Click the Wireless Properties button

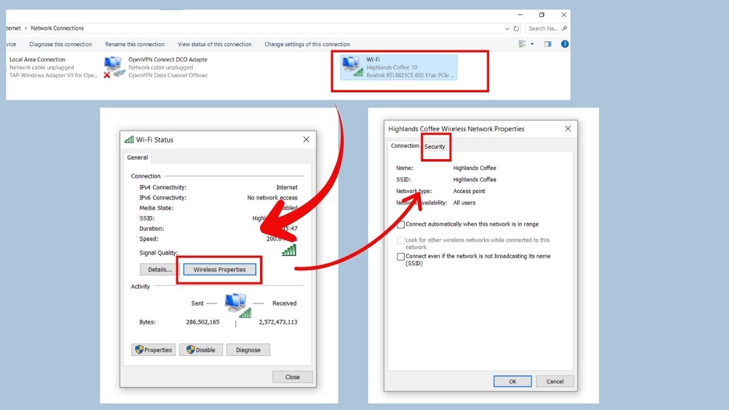[219, 269]
